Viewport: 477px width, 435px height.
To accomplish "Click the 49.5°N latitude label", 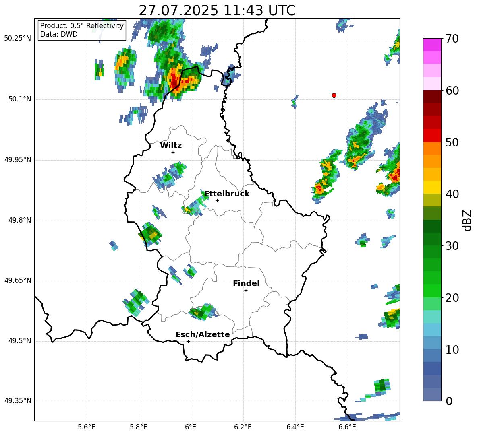I will 20,341.
